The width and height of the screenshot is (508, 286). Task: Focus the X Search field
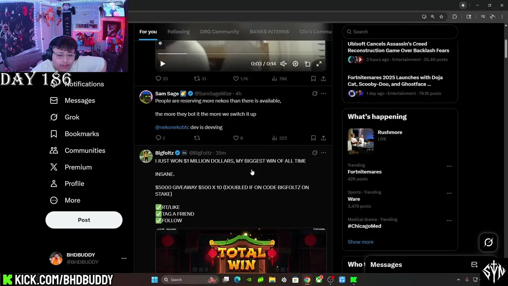400,32
